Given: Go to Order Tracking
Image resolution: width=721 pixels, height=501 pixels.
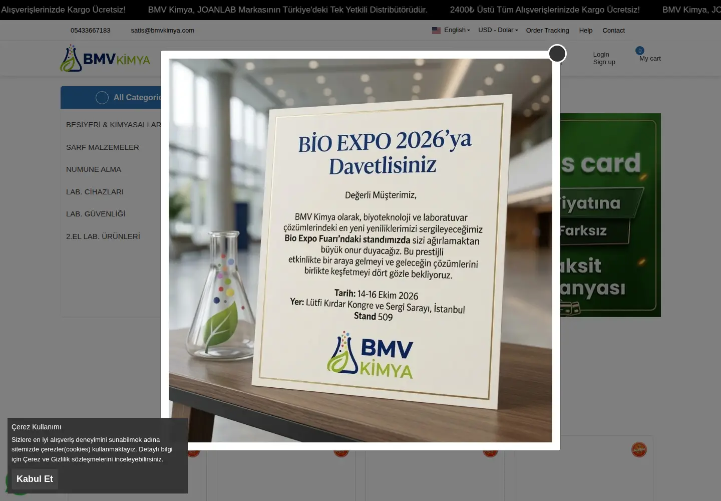Looking at the screenshot, I should click(x=547, y=31).
